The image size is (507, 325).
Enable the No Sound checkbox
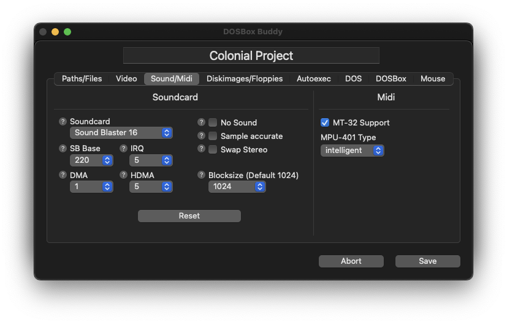213,122
